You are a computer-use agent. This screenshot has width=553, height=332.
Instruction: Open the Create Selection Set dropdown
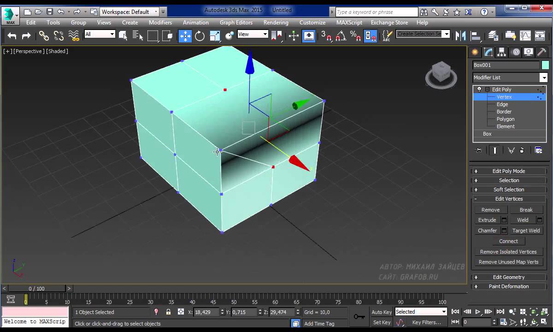(x=423, y=34)
